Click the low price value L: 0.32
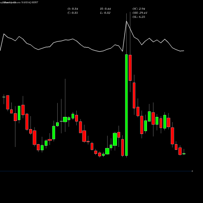Viewport: 203px width, 203px height. tap(105, 13)
